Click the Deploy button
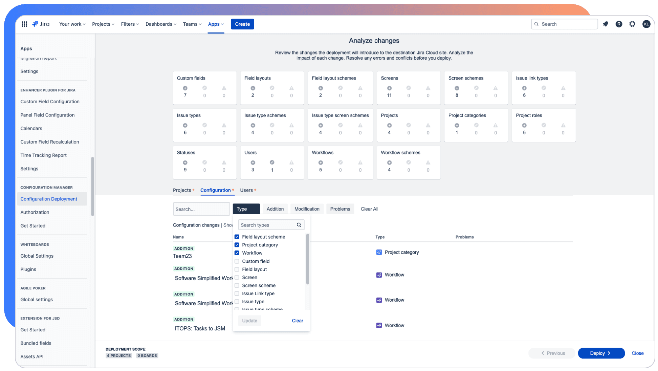The width and height of the screenshot is (658, 371). coord(601,353)
